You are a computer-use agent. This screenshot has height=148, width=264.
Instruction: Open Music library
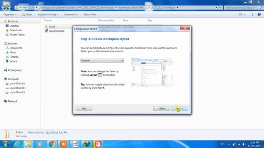pyautogui.click(x=13, y=52)
